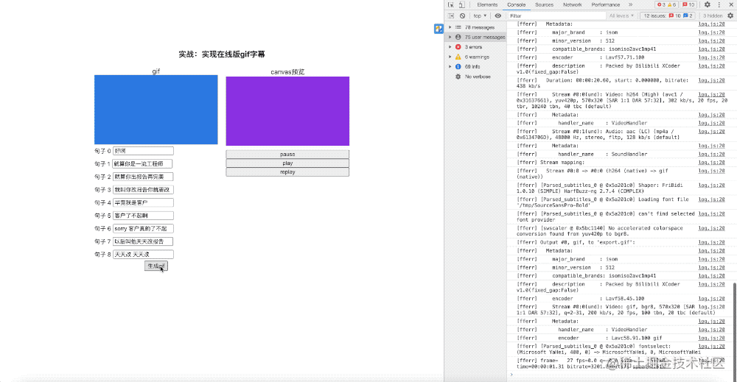This screenshot has width=737, height=382.
Task: Click the pause button under canvas preview
Action: point(287,154)
